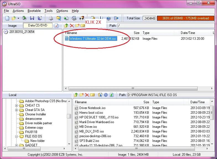Select precise-desktop-i386.iso file
Viewport: 217px width, 159px height.
click(95, 136)
